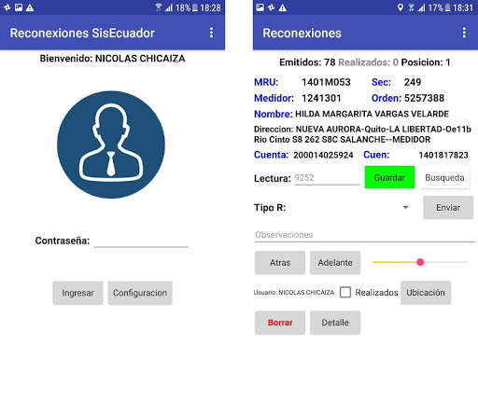Viewport: 478px width, 400px height.
Task: Send record with Enviar button
Action: click(x=448, y=207)
